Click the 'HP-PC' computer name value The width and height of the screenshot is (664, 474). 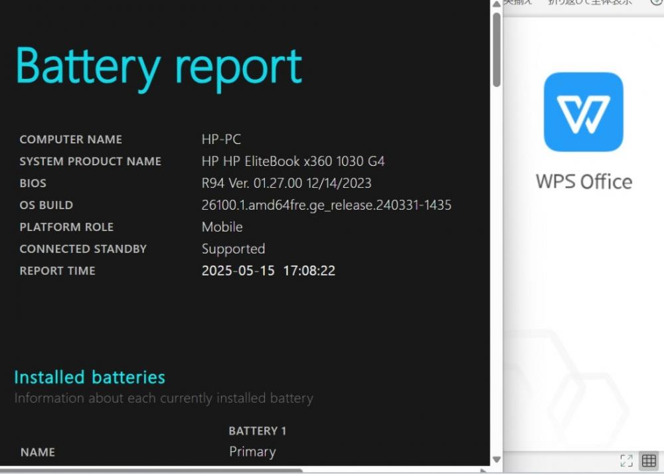(222, 139)
